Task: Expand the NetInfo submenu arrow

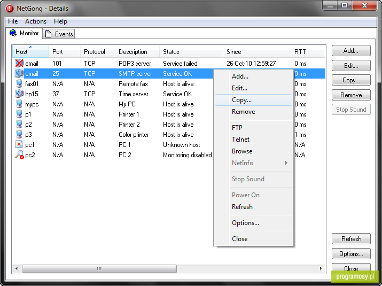Action: point(286,163)
